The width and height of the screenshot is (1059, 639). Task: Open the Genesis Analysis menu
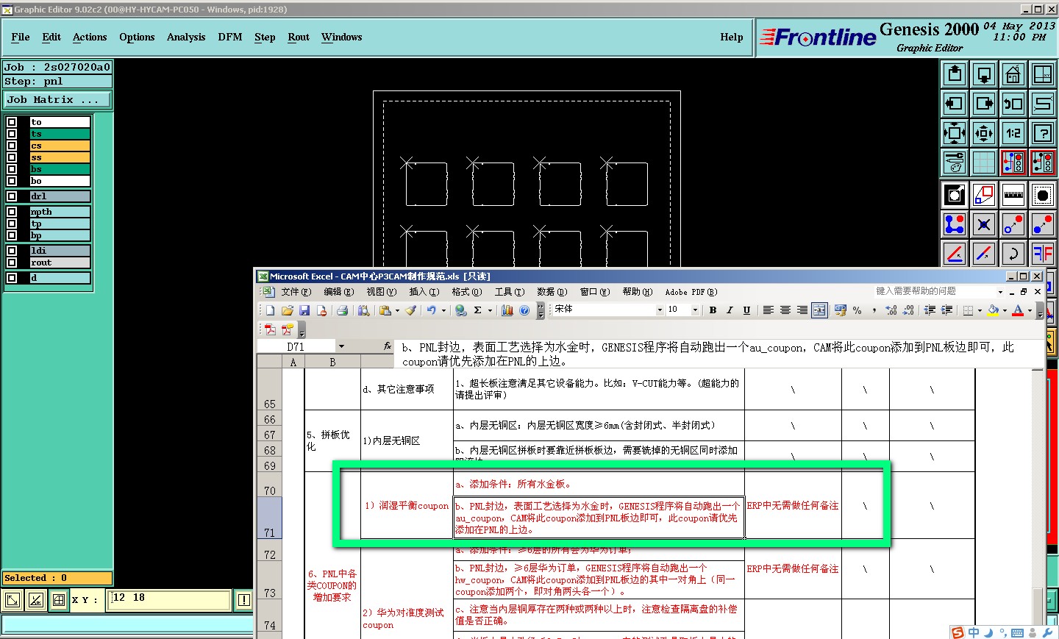coord(186,37)
